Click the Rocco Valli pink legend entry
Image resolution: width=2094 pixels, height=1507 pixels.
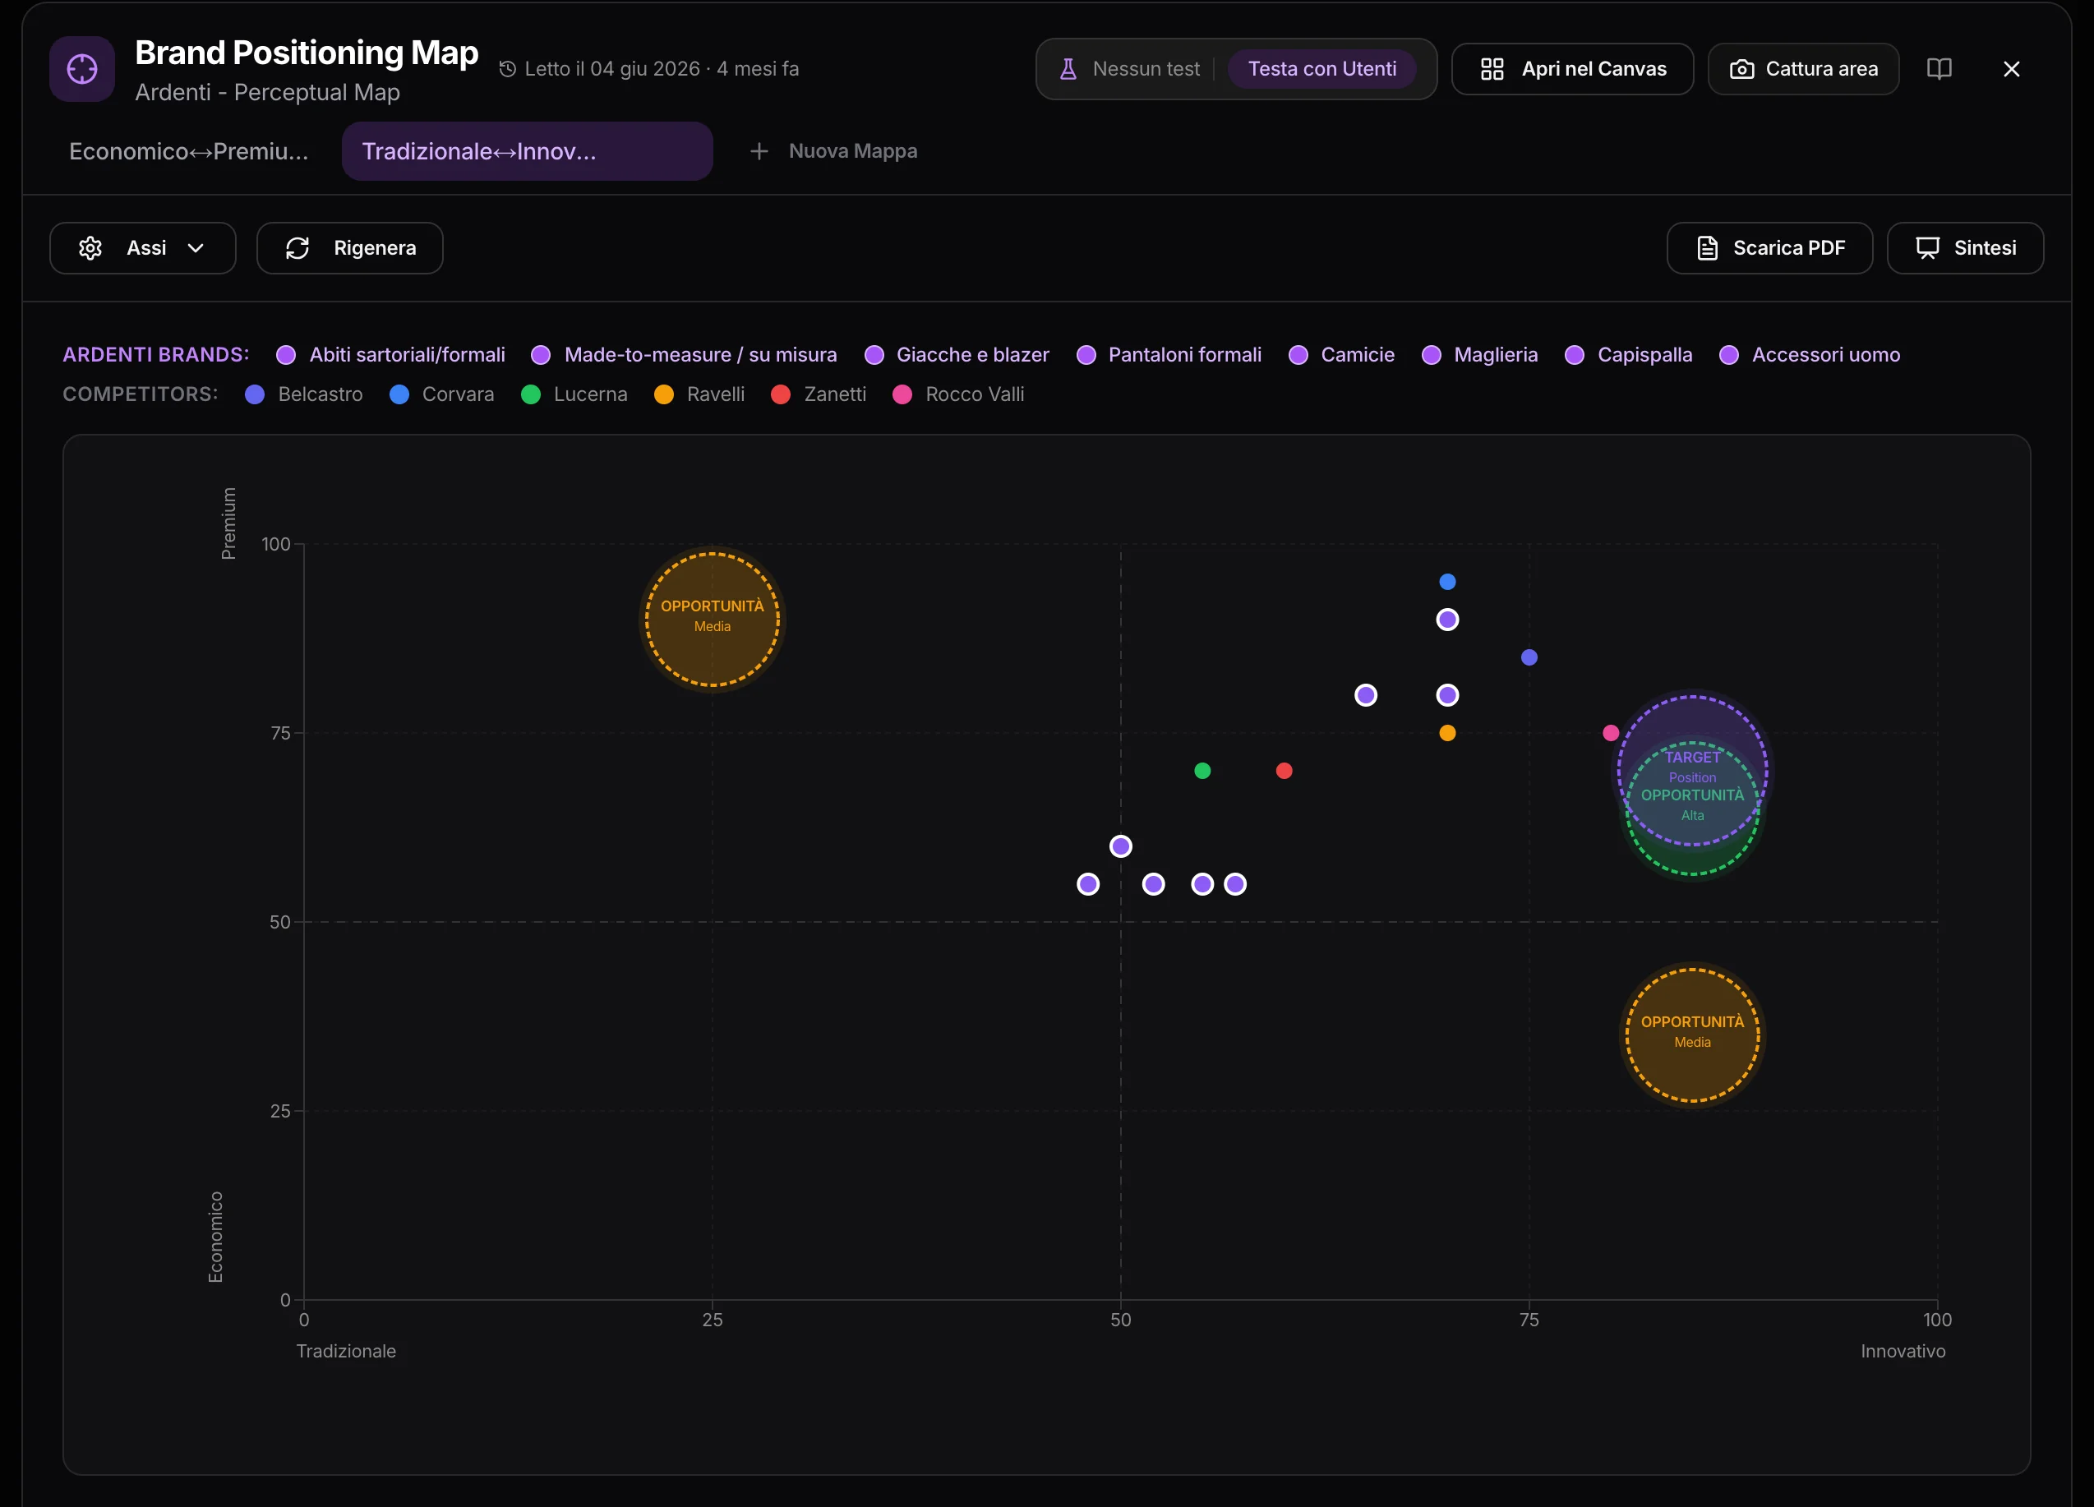(958, 395)
